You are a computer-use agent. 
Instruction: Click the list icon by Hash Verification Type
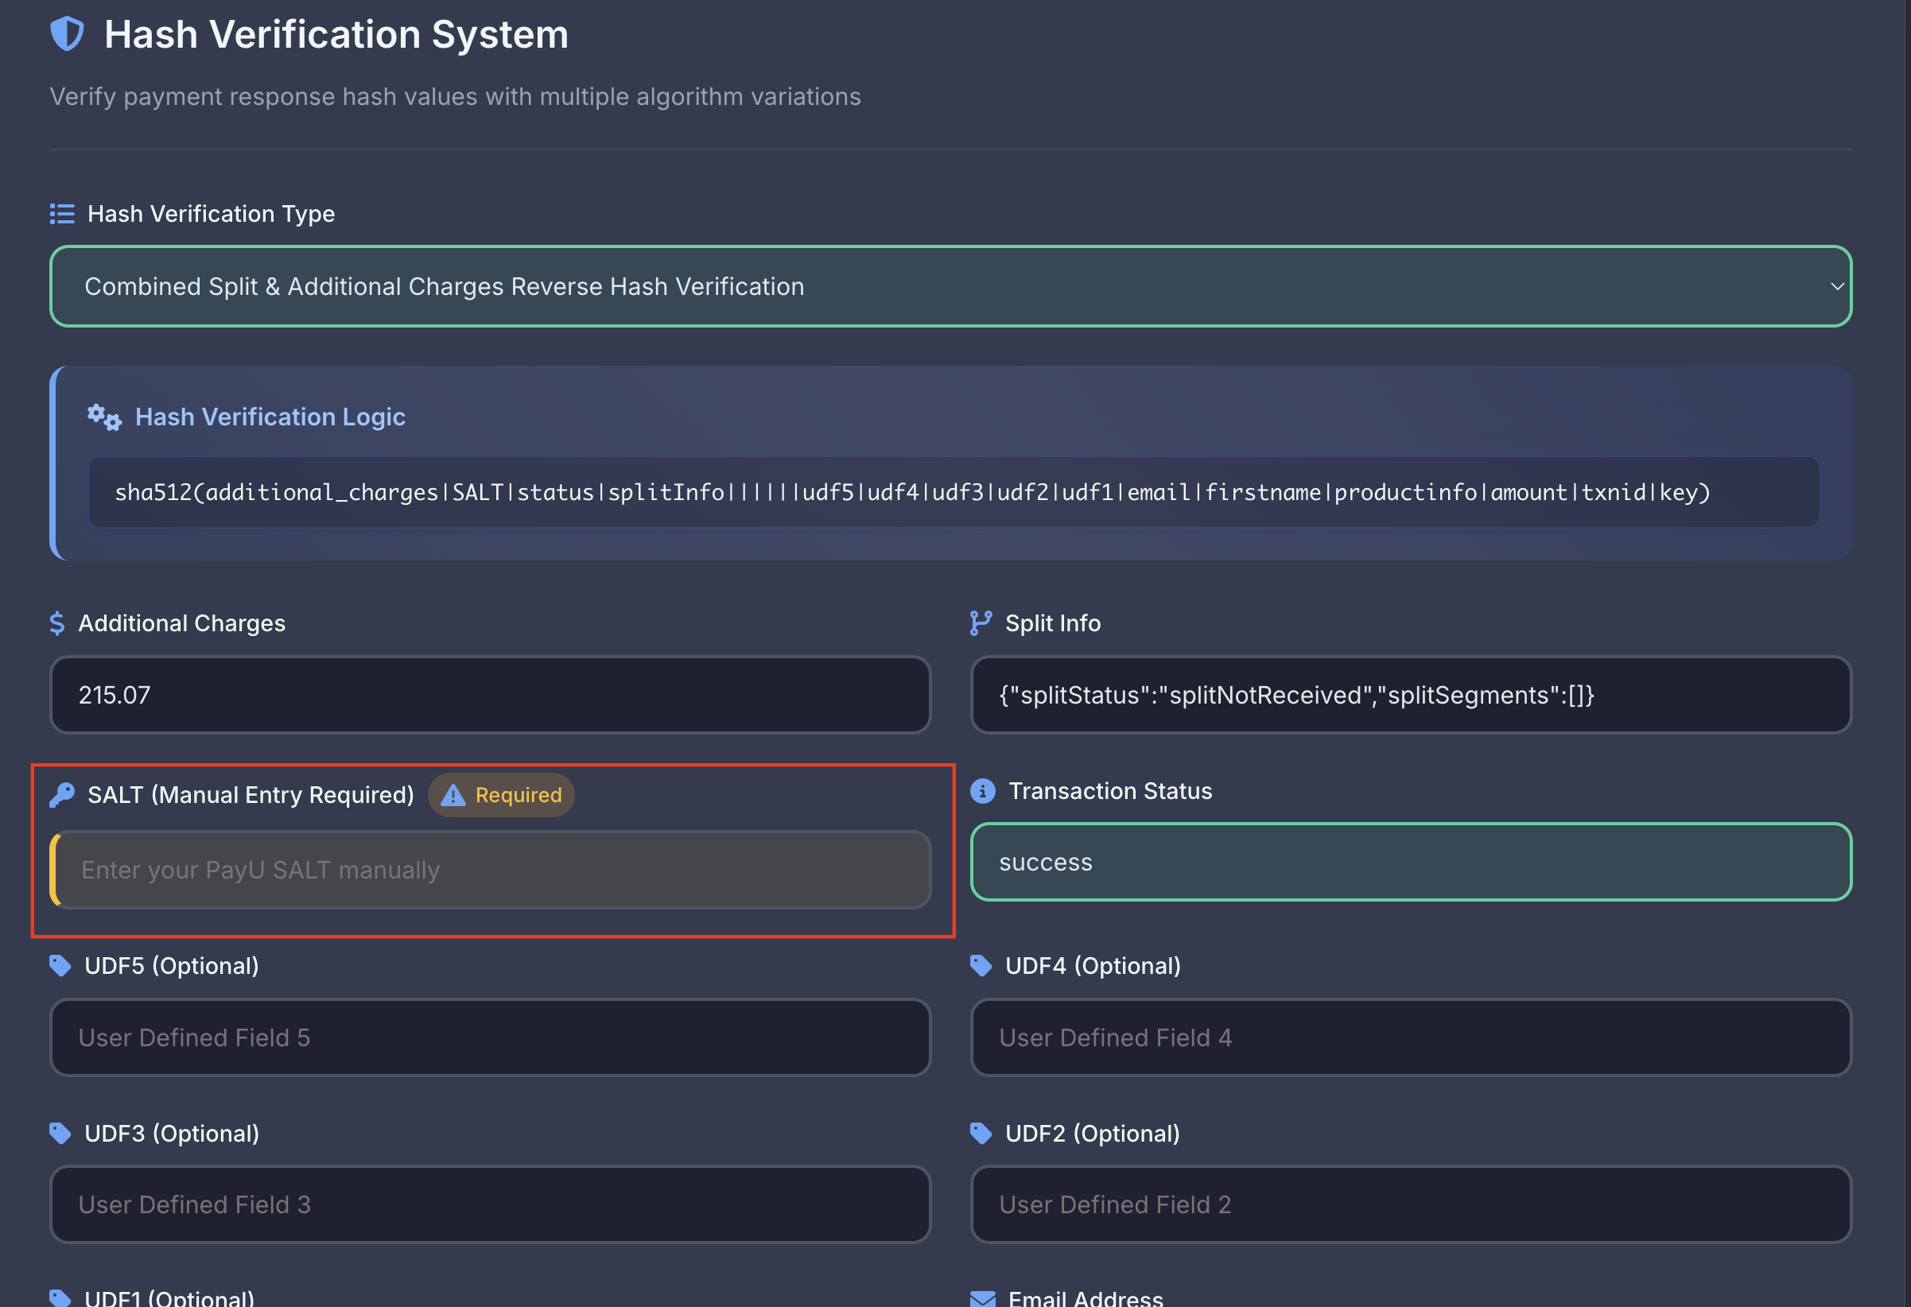pyautogui.click(x=62, y=214)
